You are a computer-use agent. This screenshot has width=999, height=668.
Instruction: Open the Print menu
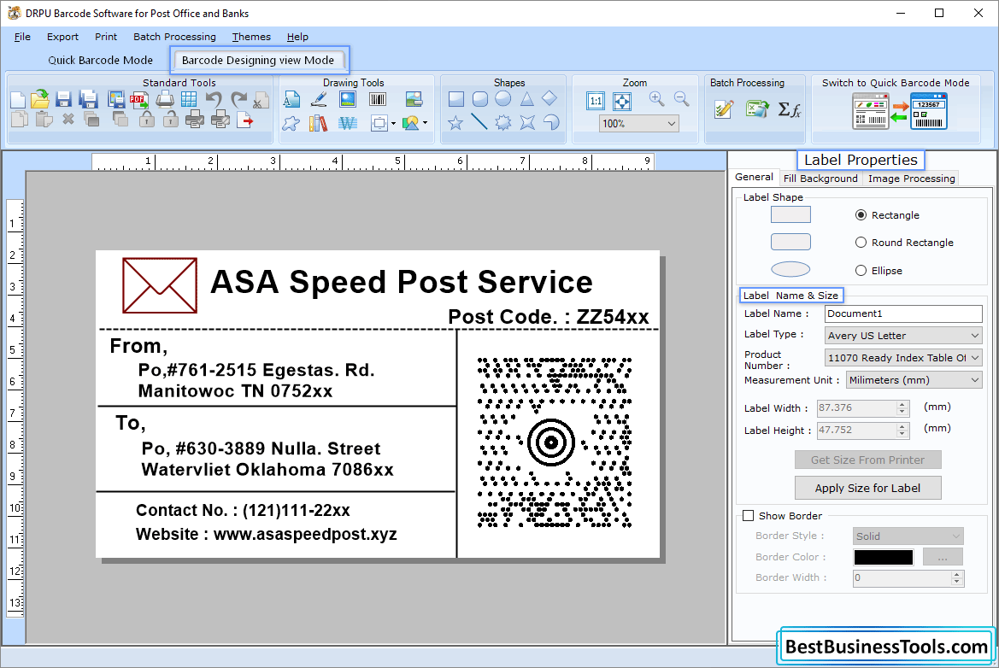coord(106,37)
